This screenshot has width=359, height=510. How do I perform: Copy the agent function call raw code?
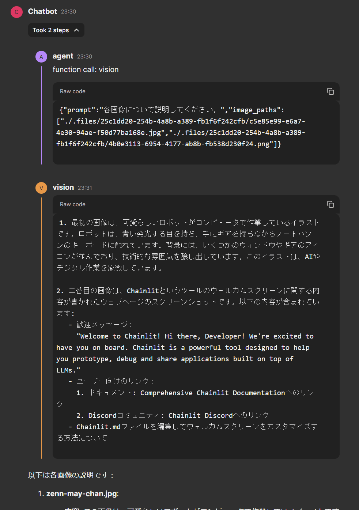(x=330, y=91)
